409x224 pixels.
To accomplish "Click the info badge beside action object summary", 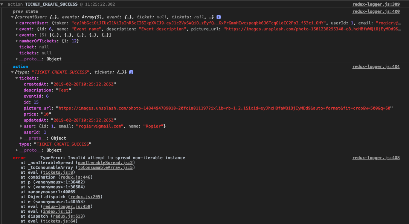I will tap(131, 72).
